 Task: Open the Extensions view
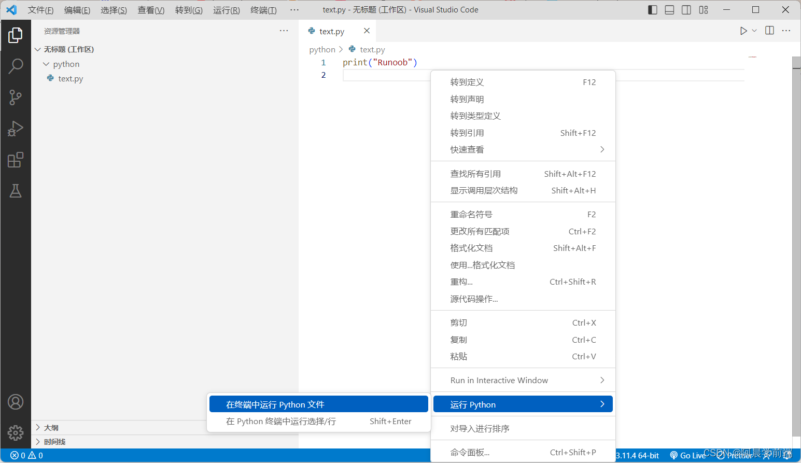point(16,160)
